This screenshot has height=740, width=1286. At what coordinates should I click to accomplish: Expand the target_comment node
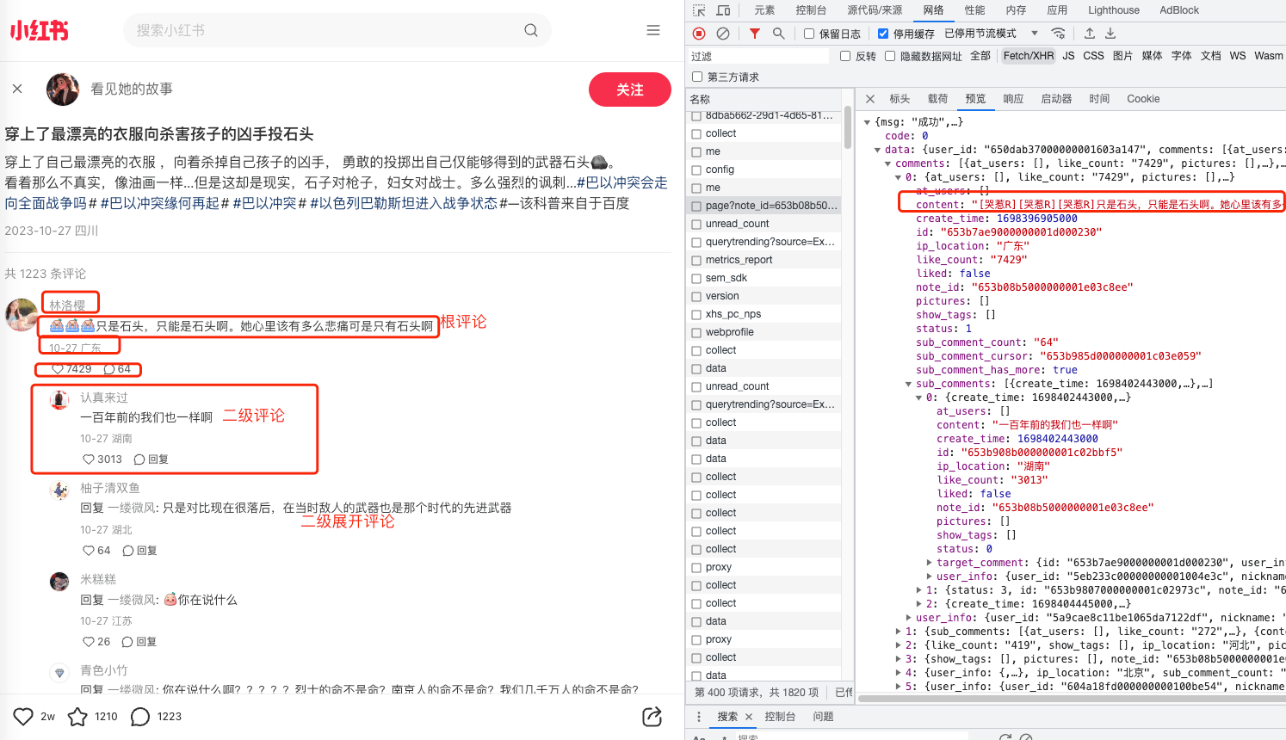click(930, 563)
